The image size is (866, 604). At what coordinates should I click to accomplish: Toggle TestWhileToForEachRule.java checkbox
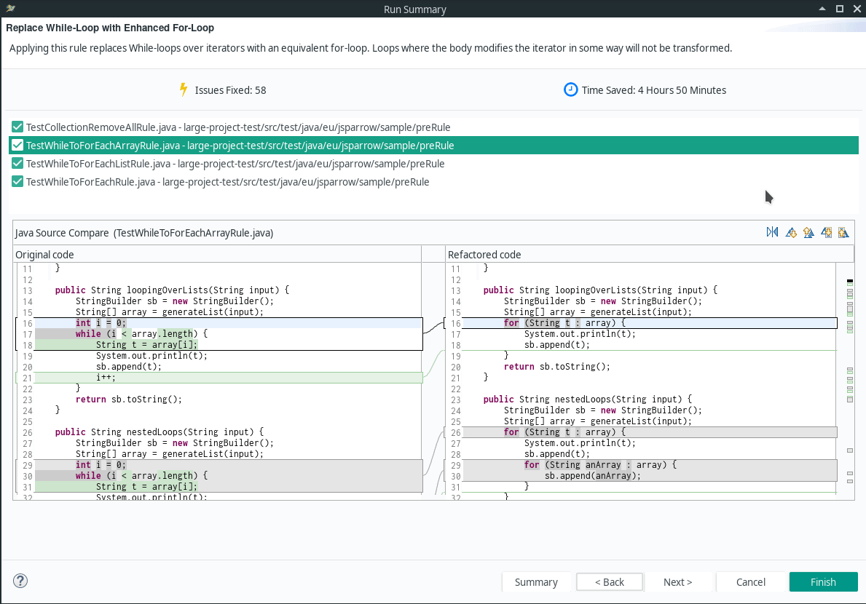click(x=17, y=181)
